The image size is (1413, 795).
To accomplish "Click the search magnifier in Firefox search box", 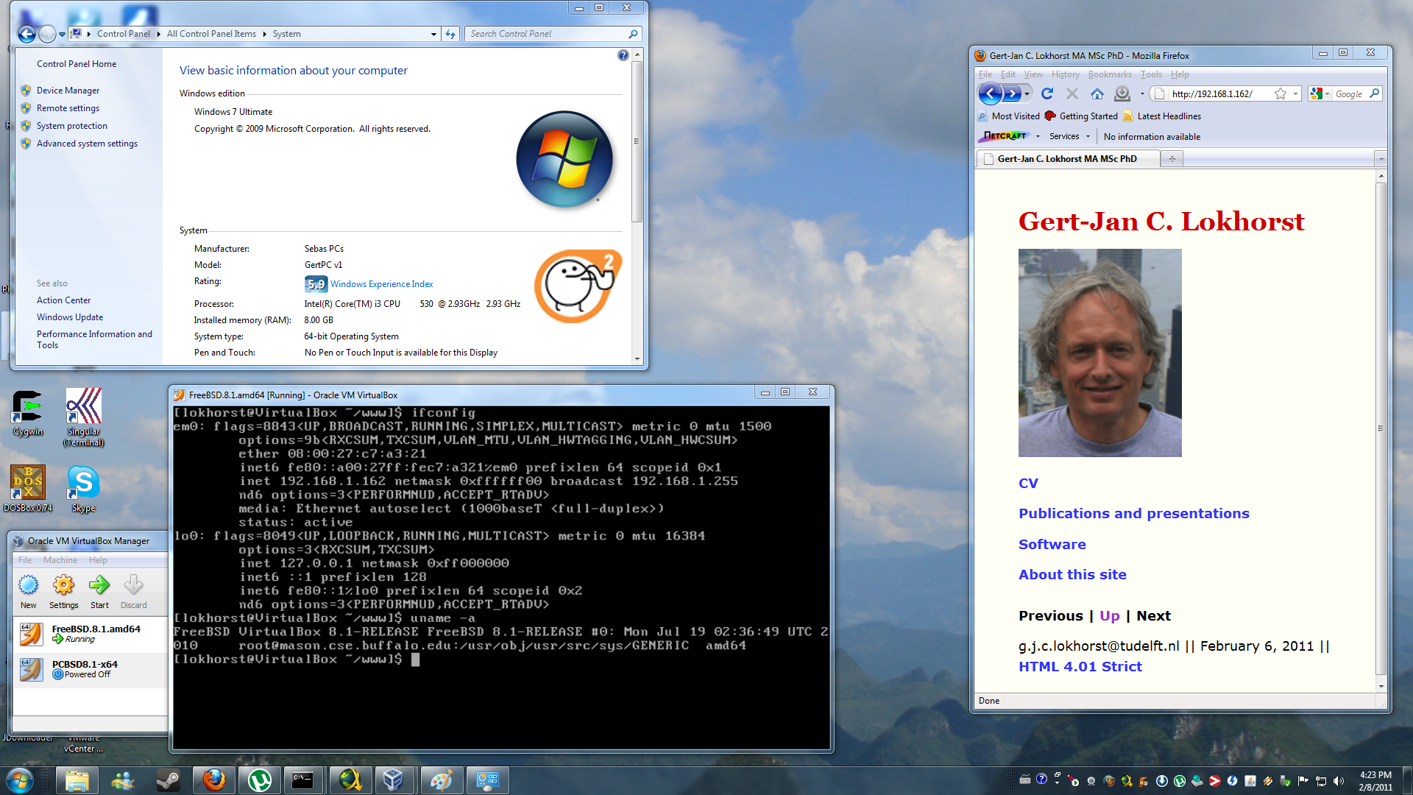I will pyautogui.click(x=1374, y=93).
